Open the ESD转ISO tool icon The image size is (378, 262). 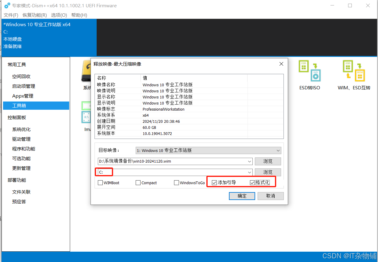[x=309, y=71]
